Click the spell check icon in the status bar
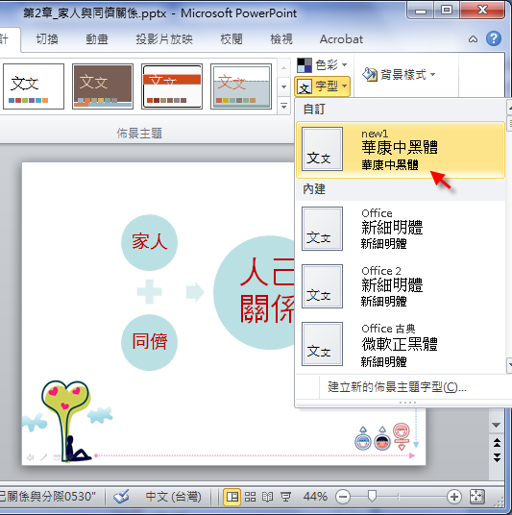512x515 pixels. point(121,497)
